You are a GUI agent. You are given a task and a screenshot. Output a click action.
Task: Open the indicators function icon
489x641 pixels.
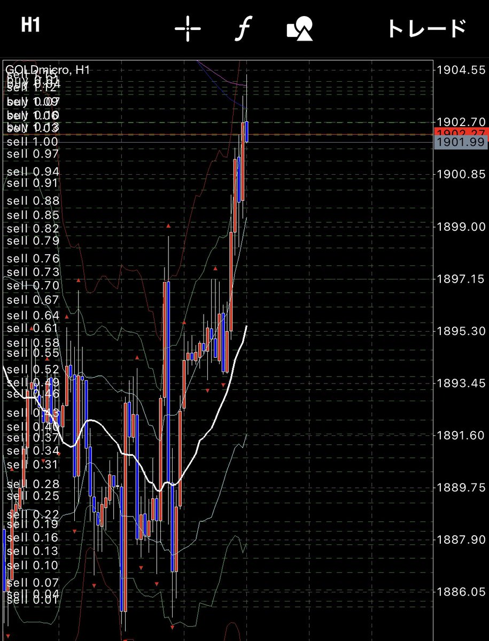(244, 28)
